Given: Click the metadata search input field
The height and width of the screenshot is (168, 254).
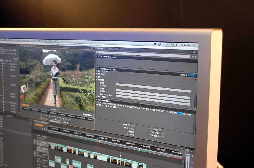Looking at the screenshot, I should point(143,53).
